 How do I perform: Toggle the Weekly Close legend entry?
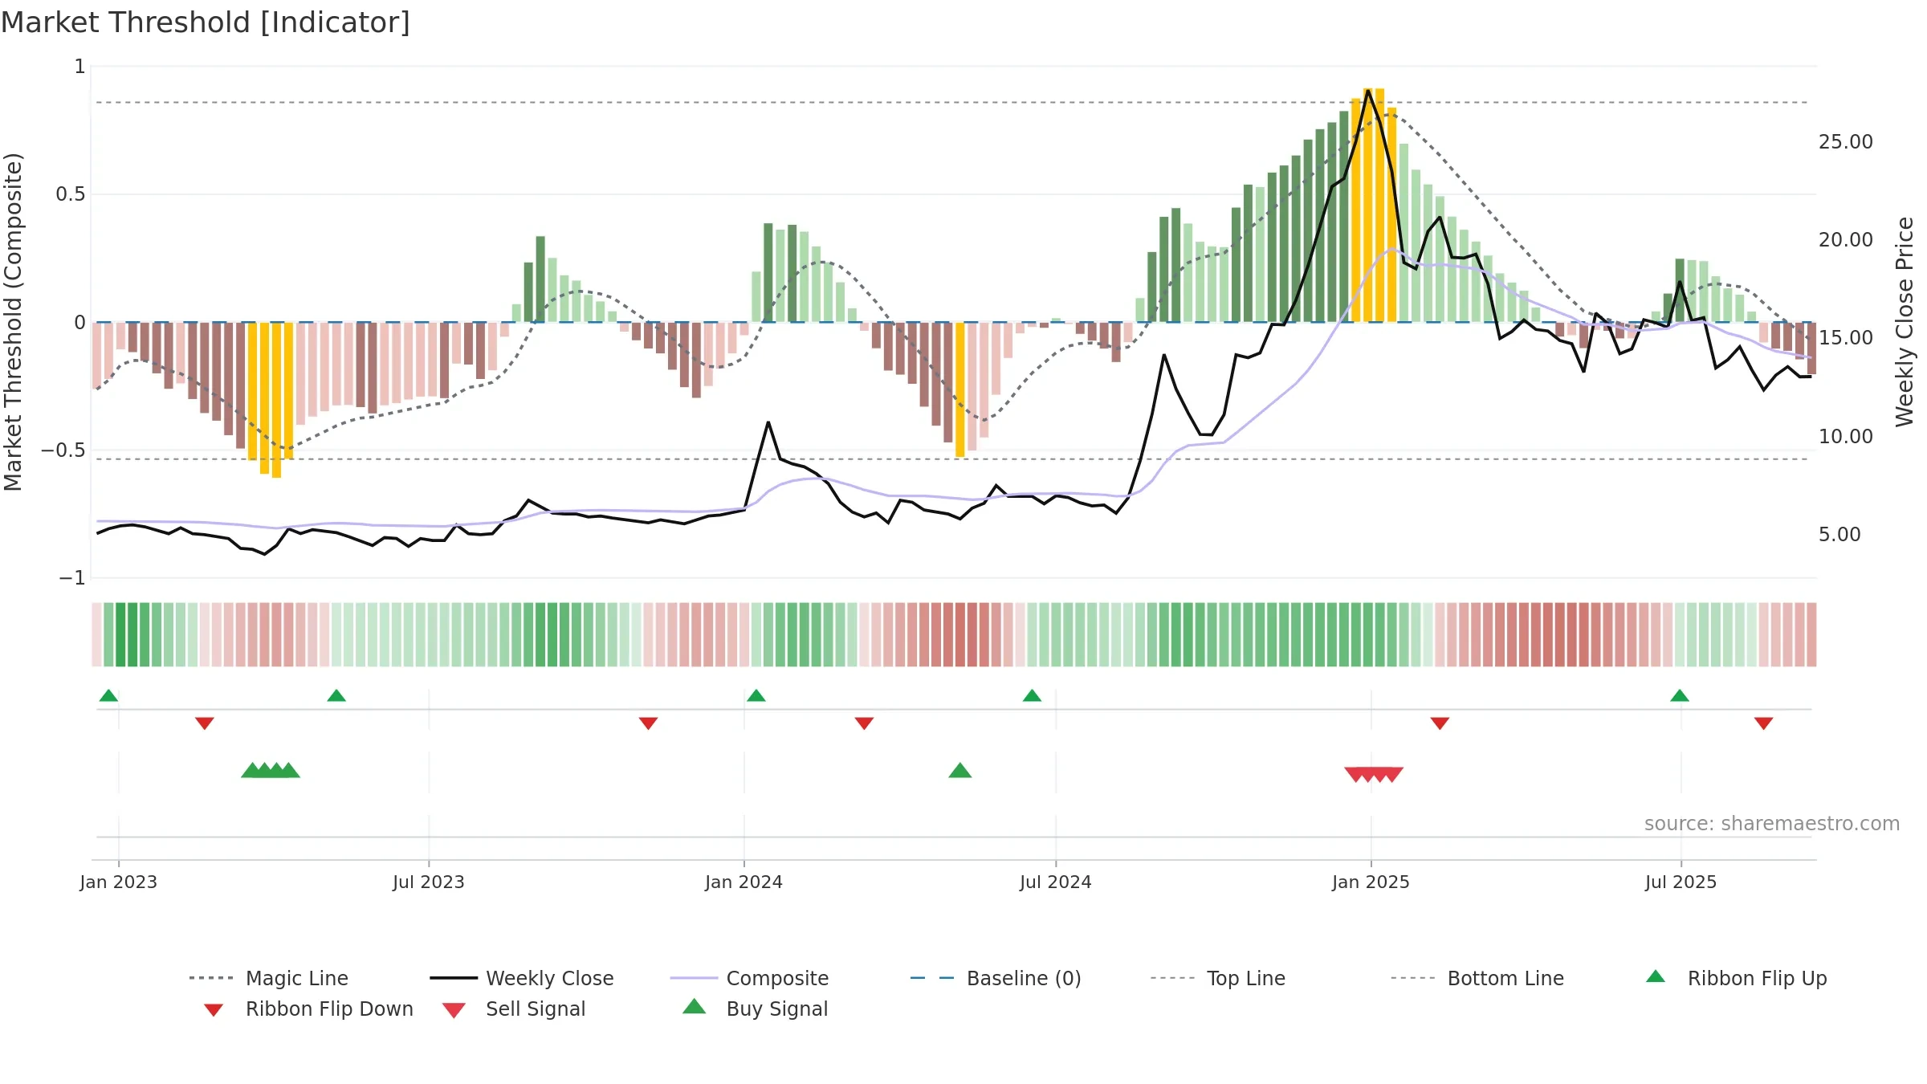(x=522, y=978)
